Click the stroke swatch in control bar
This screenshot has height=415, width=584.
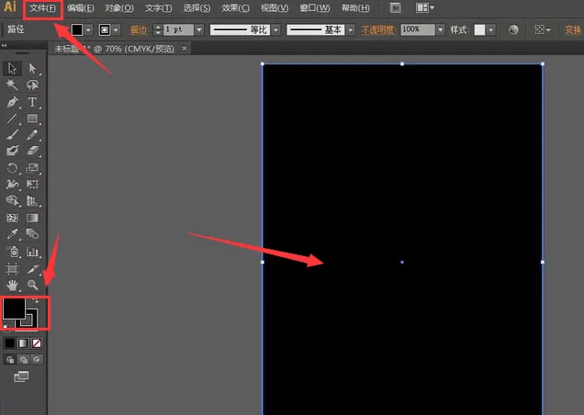pyautogui.click(x=105, y=29)
